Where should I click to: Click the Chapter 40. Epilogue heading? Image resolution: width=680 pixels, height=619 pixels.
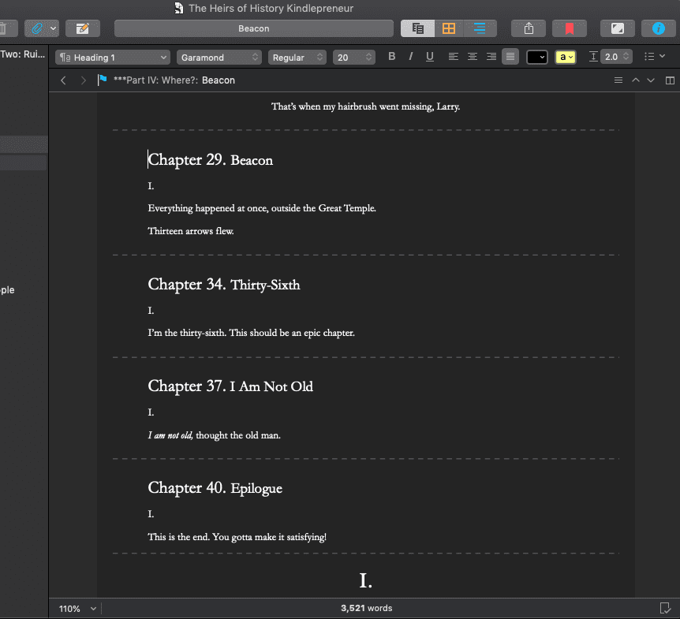pyautogui.click(x=215, y=488)
